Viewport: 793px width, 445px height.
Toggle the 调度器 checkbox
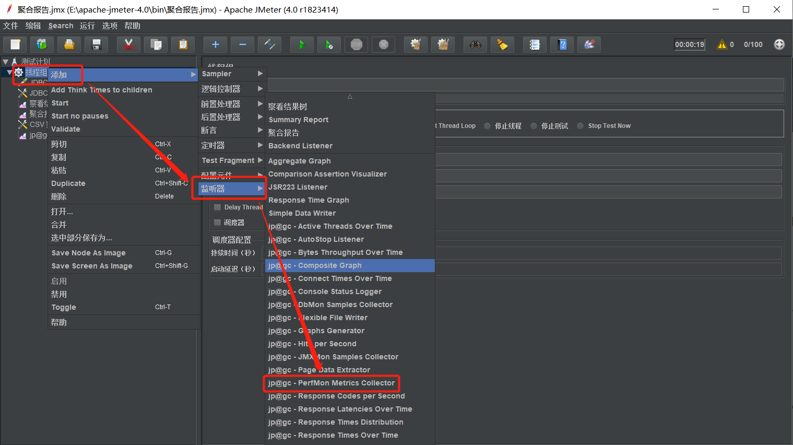click(218, 223)
